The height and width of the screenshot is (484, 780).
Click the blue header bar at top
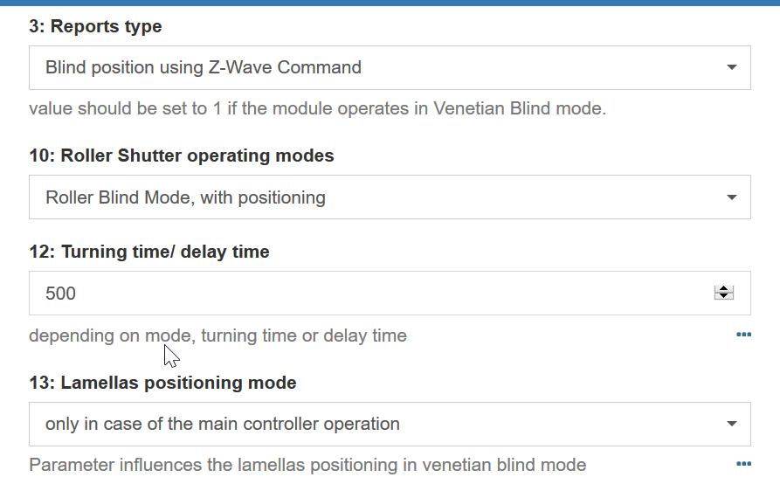(x=390, y=3)
